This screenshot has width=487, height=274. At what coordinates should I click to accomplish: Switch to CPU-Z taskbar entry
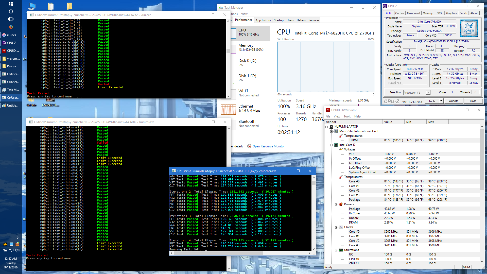(x=11, y=43)
